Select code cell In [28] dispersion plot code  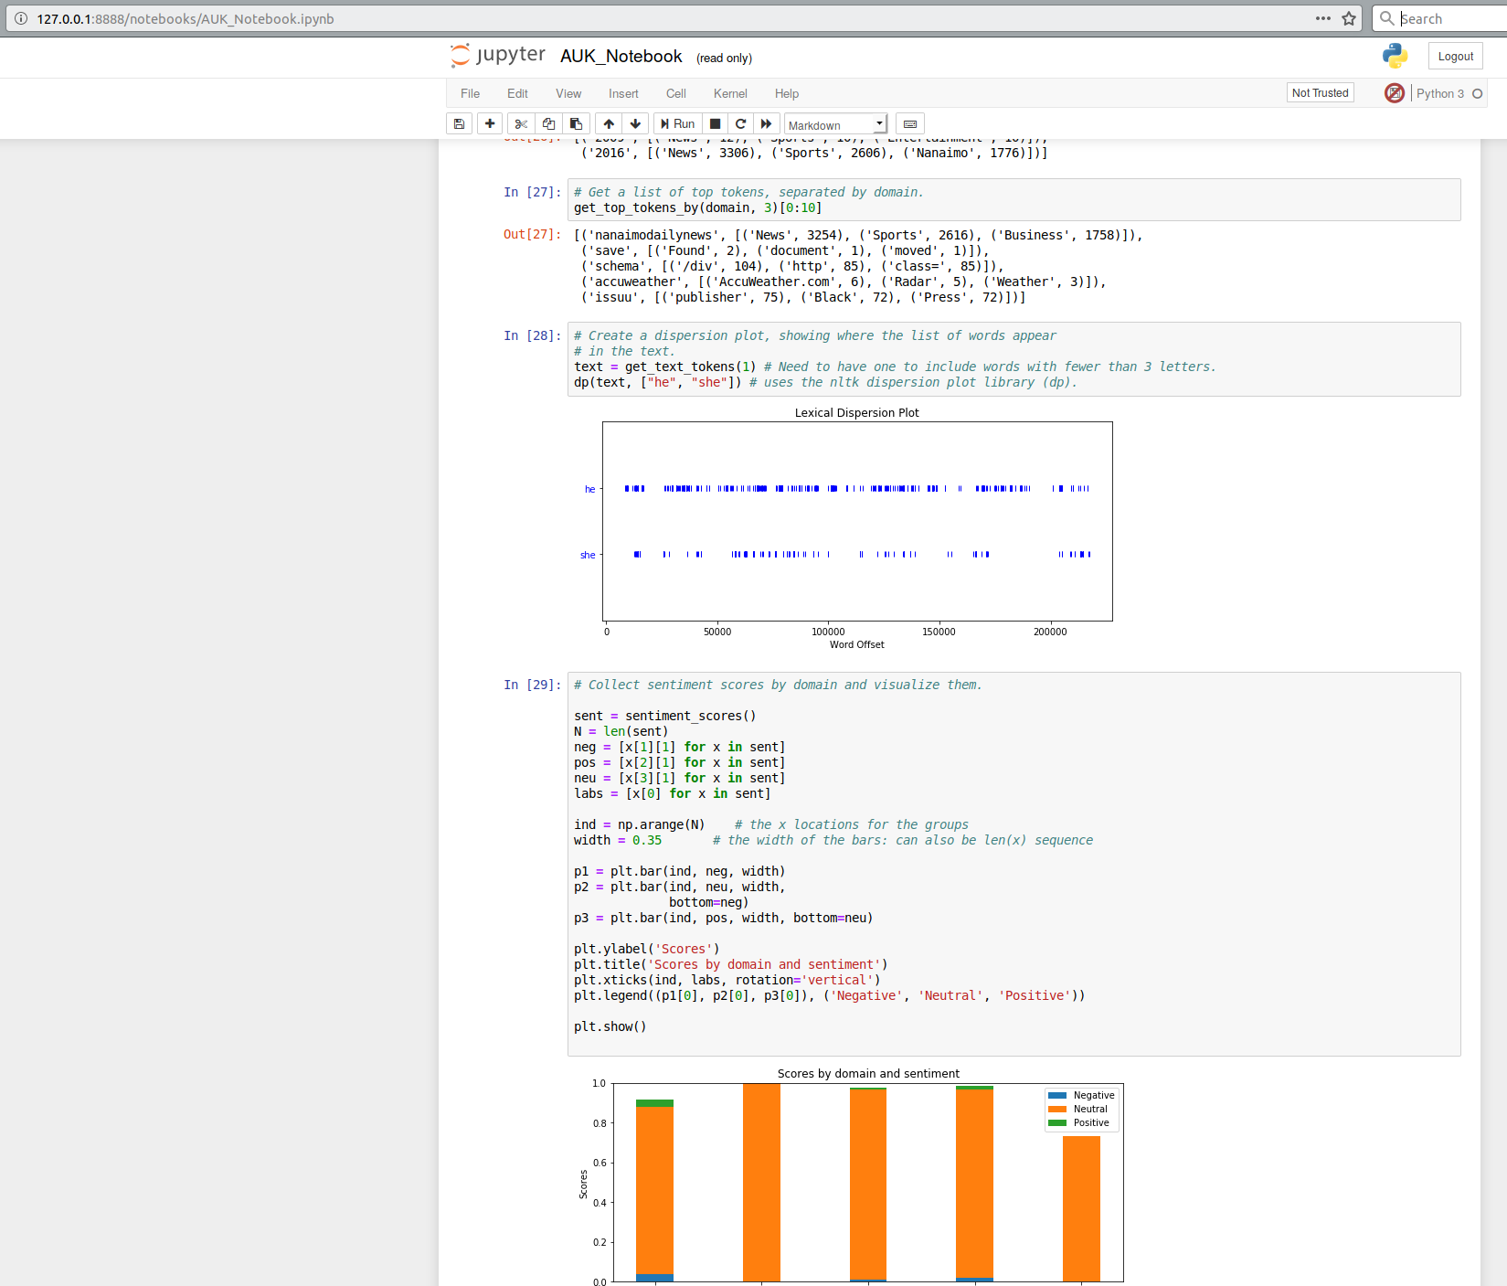[1014, 359]
